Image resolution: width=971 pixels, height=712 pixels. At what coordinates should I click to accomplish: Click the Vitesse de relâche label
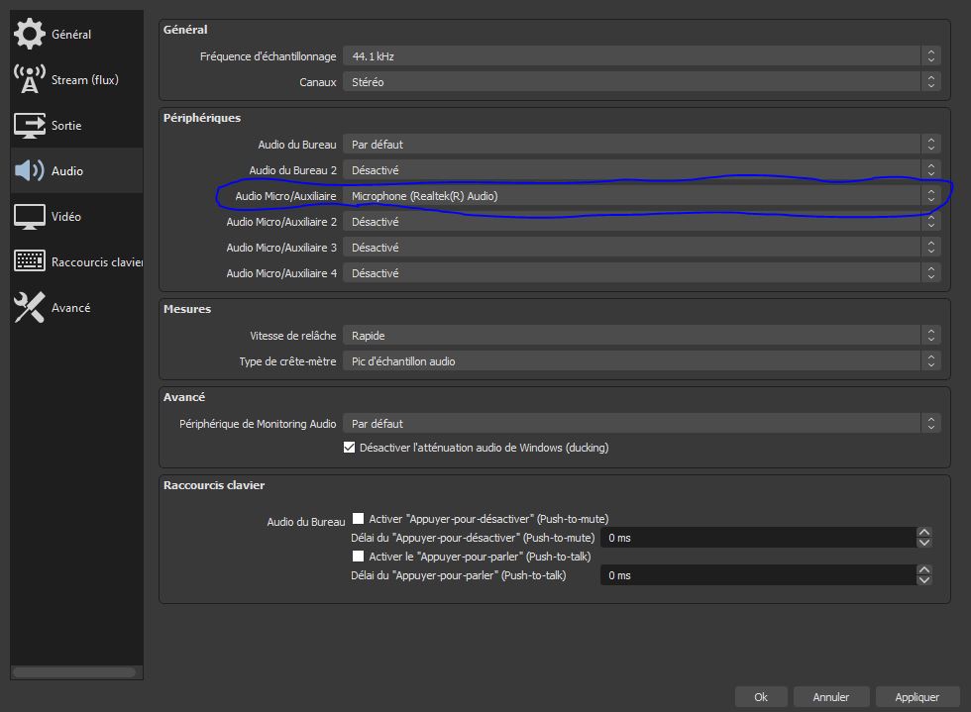[293, 336]
